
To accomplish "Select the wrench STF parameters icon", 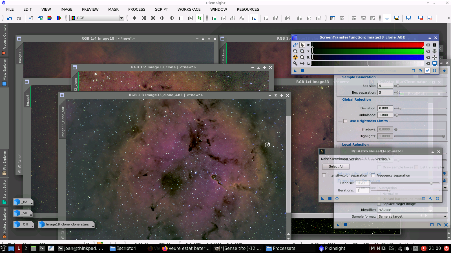I will tap(295, 64).
